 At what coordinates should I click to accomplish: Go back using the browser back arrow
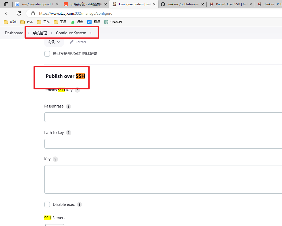(x=7, y=13)
